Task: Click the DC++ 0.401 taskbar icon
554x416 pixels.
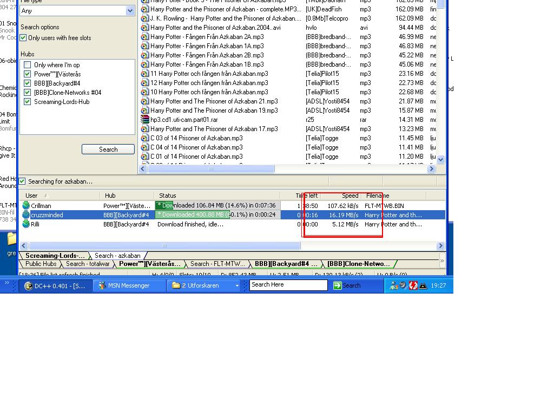Action: (29, 286)
